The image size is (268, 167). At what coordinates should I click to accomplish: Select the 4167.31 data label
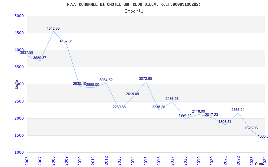tap(66, 41)
